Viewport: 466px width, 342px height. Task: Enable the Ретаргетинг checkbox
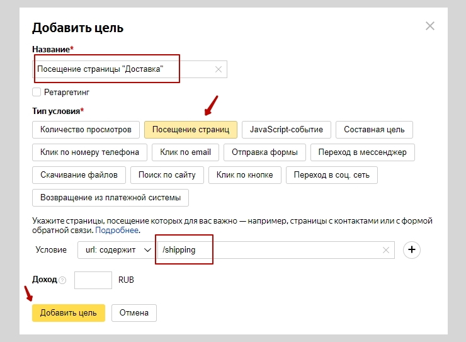coord(37,93)
